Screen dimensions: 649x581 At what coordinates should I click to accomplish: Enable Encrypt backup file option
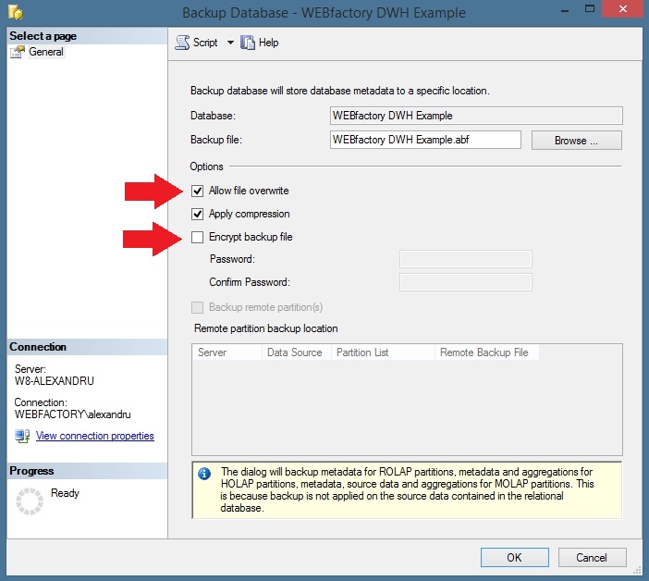click(197, 237)
